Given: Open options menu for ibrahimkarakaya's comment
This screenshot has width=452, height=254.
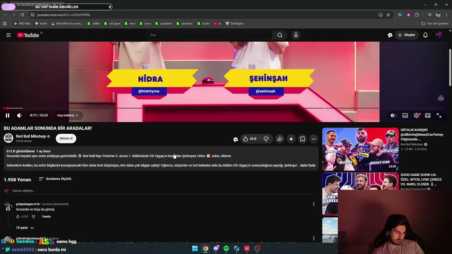Looking at the screenshot, I should pyautogui.click(x=314, y=238).
